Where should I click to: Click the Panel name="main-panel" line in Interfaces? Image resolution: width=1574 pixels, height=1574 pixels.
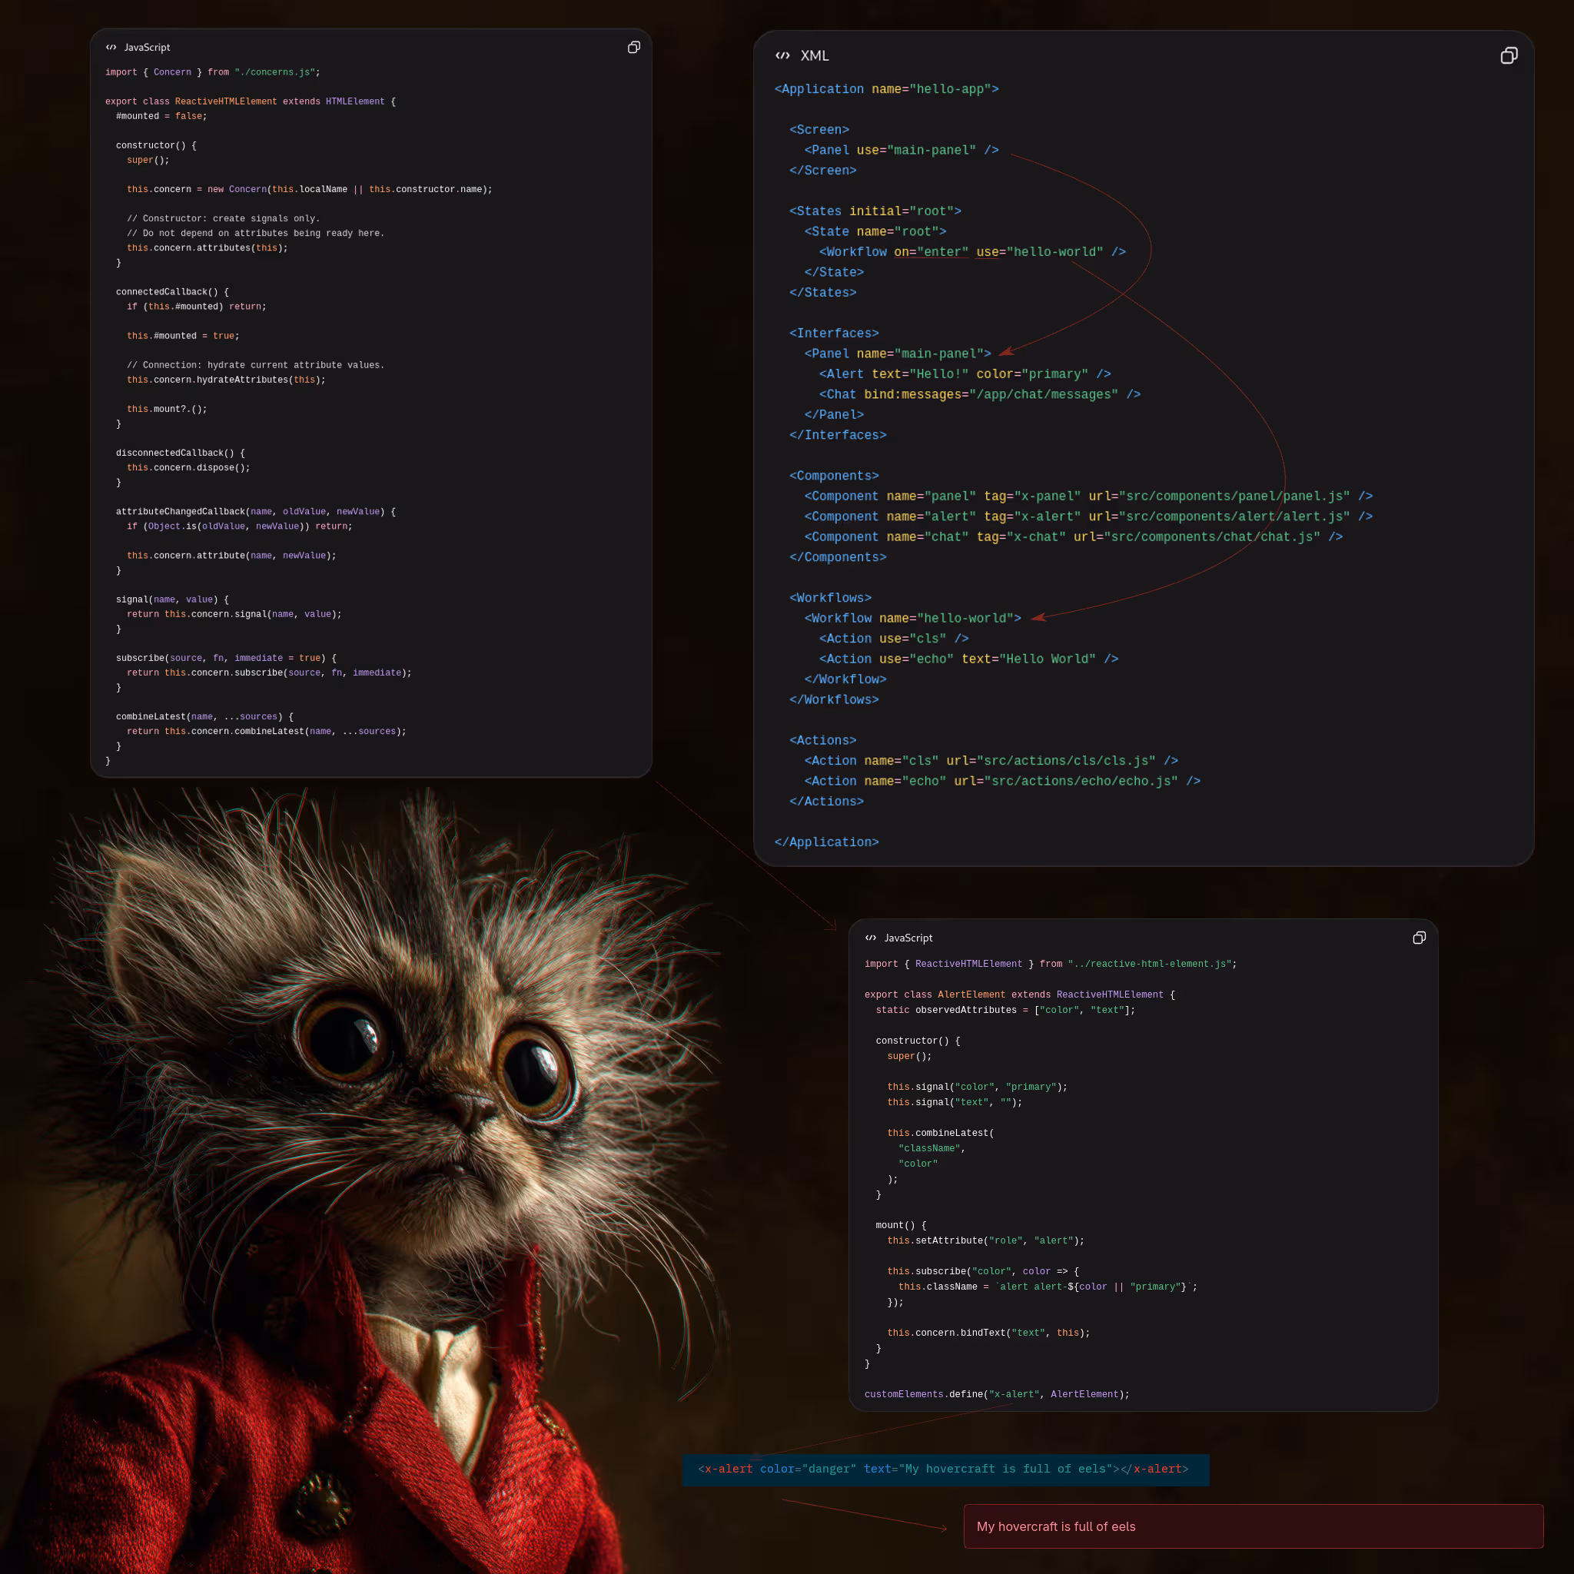(x=897, y=354)
